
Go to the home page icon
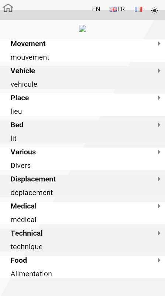[x=8, y=8]
